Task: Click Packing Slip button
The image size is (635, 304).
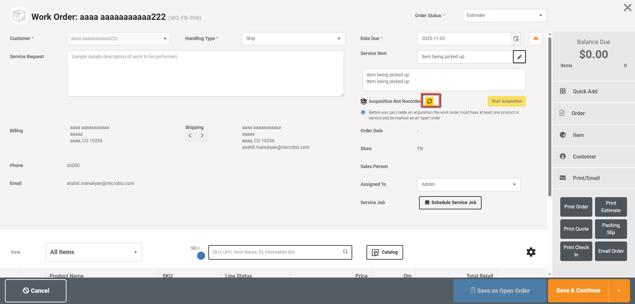Action: click(611, 229)
